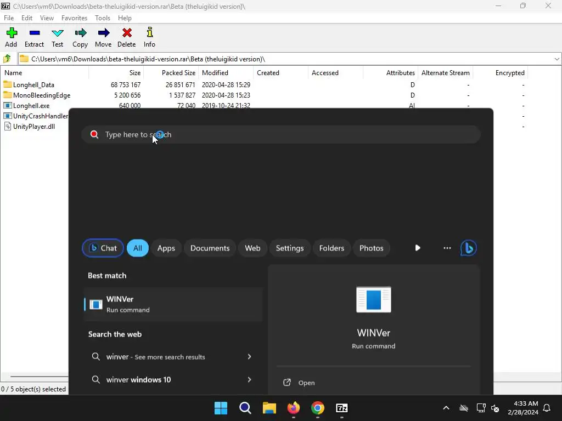Viewport: 562px width, 421px height.
Task: Run the Test archive tool
Action: [x=57, y=33]
